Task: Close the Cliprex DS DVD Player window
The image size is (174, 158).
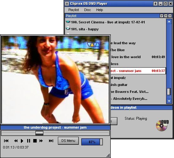Action: [x=171, y=4]
